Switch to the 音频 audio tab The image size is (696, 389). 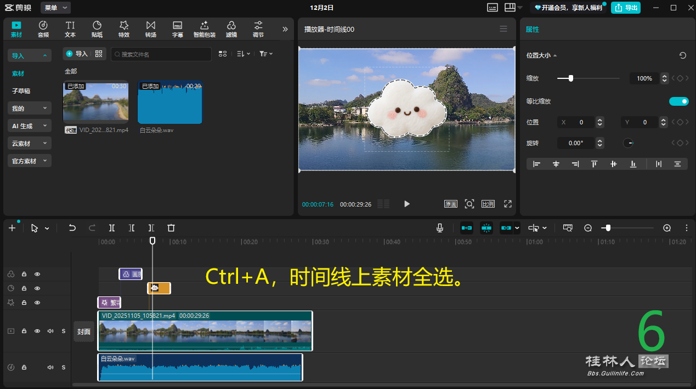[43, 29]
